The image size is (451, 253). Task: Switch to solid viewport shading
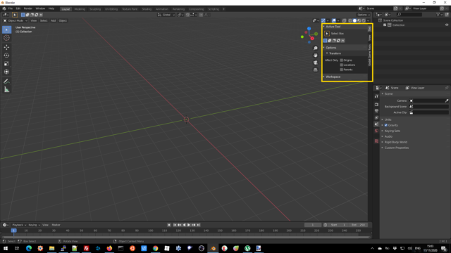pos(354,20)
